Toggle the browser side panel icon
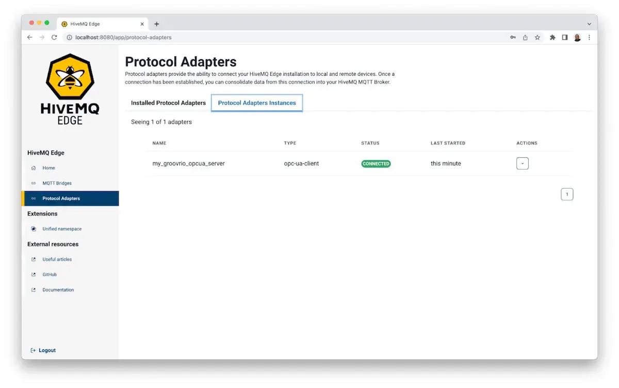 565,37
